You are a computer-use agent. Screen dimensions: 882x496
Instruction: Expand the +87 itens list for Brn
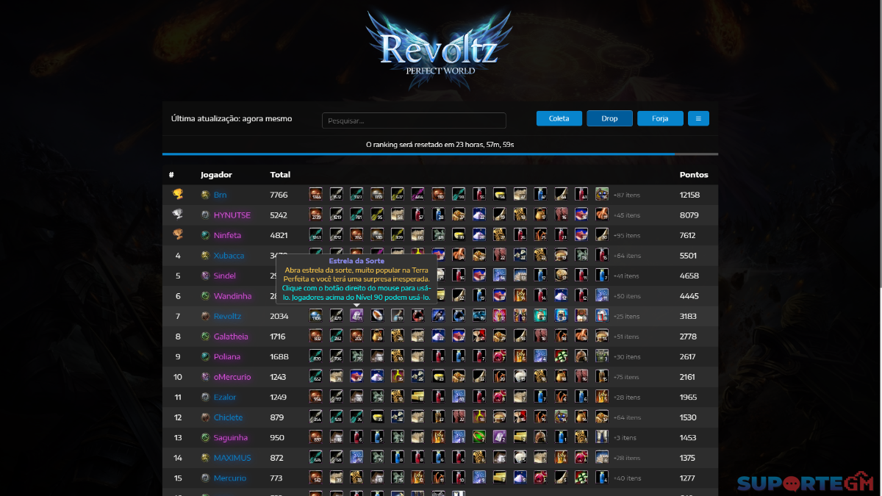[626, 195]
